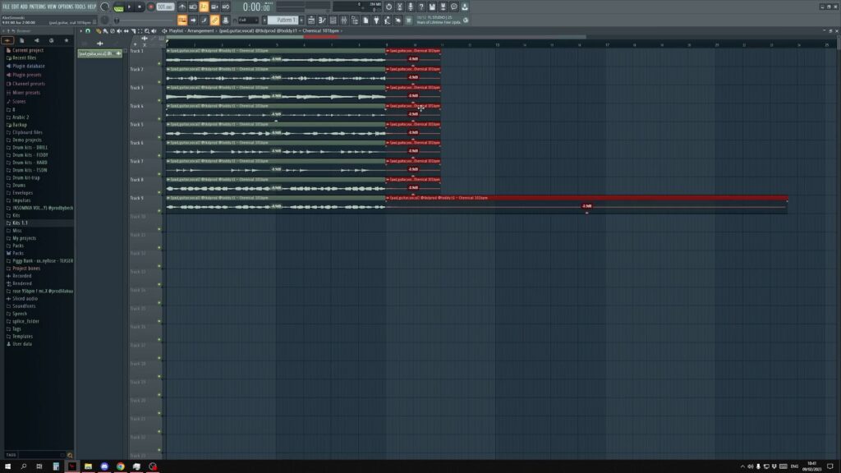Toggle mute on Track 4 green light

point(159,118)
